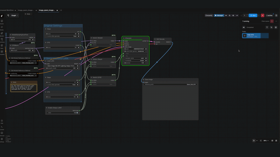Click the Clear queue label

coord(265,21)
